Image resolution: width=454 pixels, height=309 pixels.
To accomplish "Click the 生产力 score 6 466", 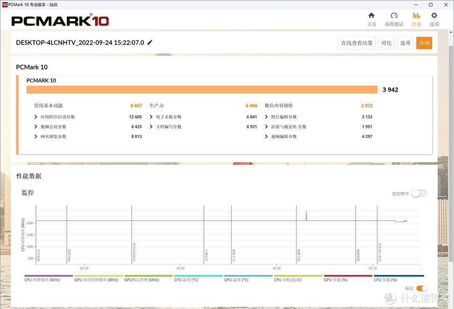I will [x=251, y=106].
